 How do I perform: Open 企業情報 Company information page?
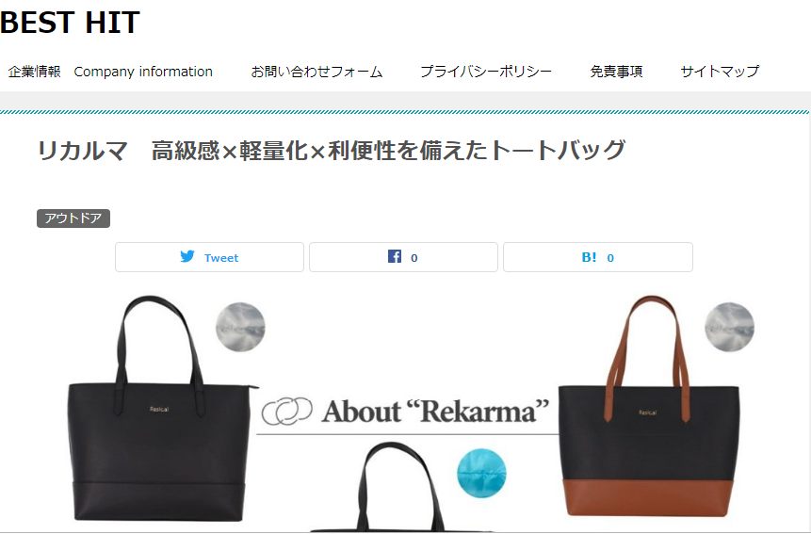coord(110,72)
